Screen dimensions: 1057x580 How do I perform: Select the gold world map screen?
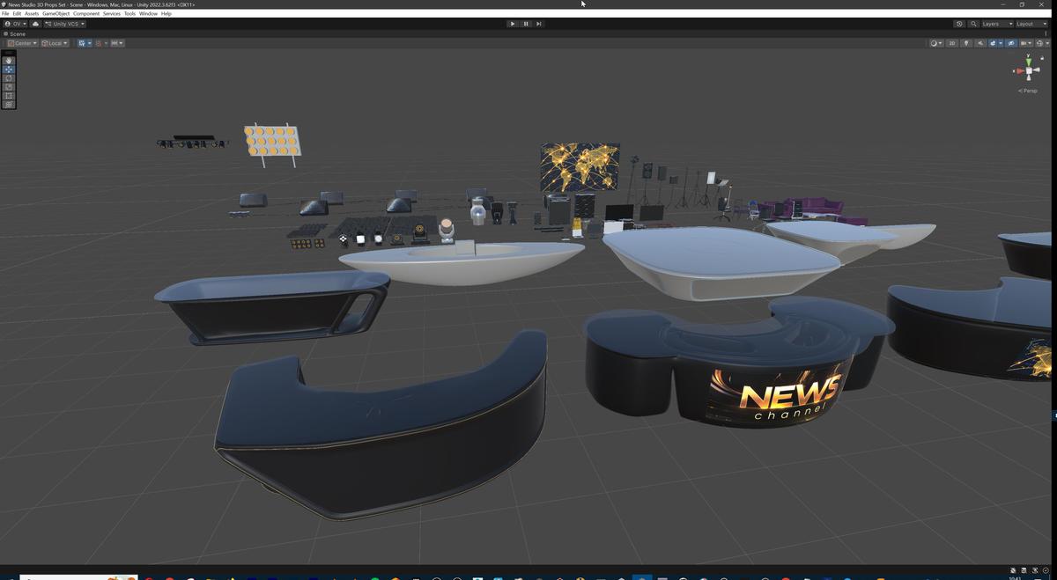[x=580, y=167]
